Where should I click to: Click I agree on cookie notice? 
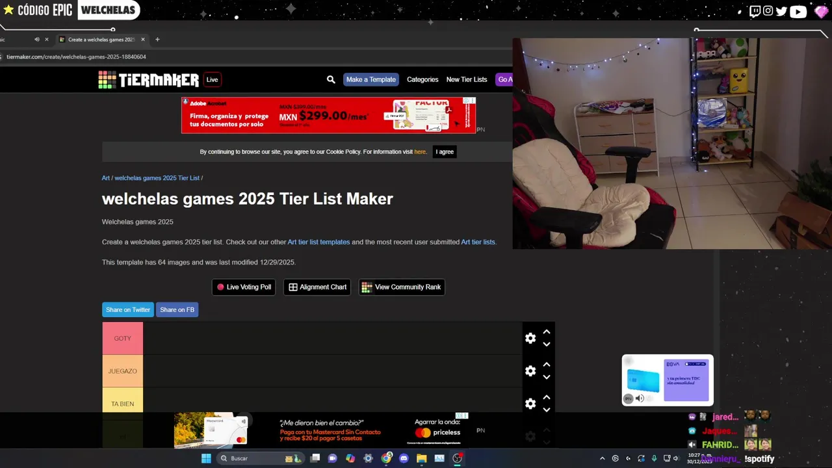tap(445, 151)
